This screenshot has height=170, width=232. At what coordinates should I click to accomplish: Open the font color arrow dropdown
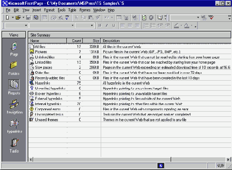pyautogui.click(x=192, y=26)
